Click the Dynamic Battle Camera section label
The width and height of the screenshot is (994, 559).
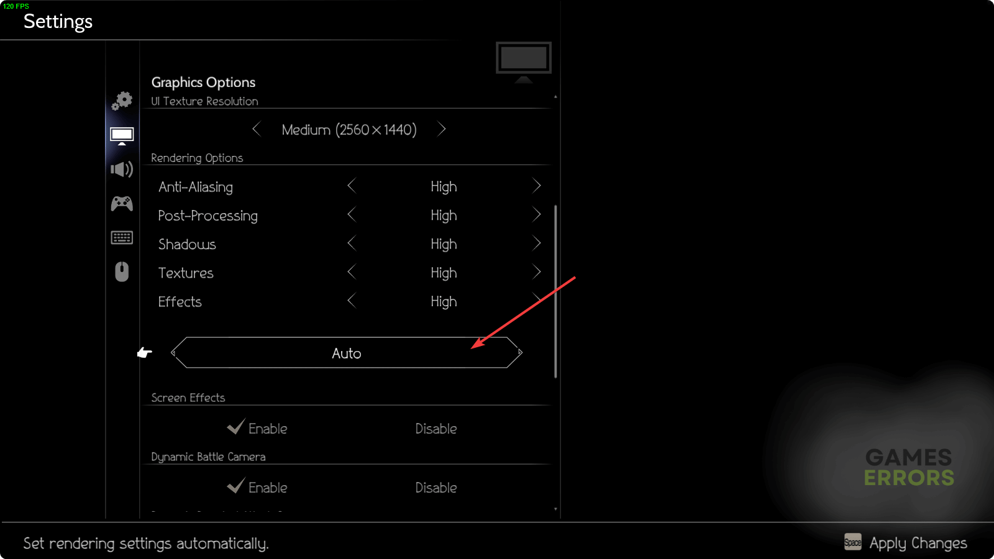click(208, 457)
